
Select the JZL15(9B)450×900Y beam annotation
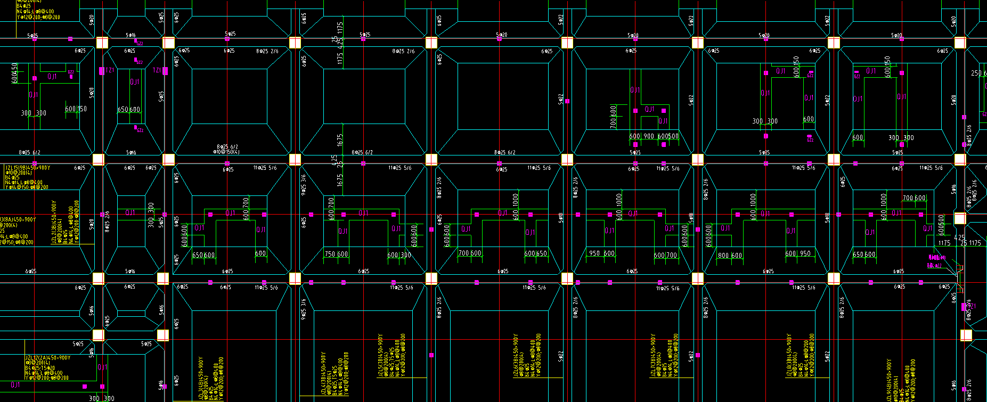coord(28,168)
